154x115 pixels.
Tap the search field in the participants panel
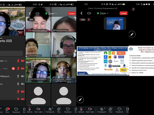click(11, 53)
